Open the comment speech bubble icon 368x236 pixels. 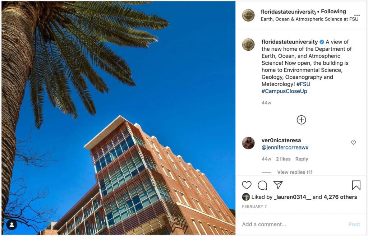click(262, 185)
